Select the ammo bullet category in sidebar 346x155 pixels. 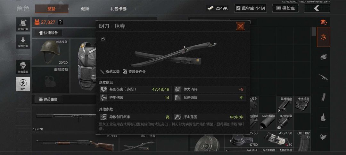coord(323,117)
